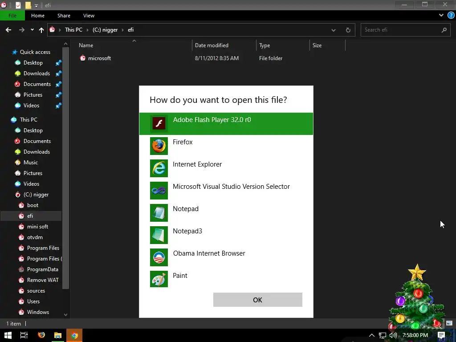Launch Firefox from the taskbar
This screenshot has width=456, height=342.
[41, 335]
